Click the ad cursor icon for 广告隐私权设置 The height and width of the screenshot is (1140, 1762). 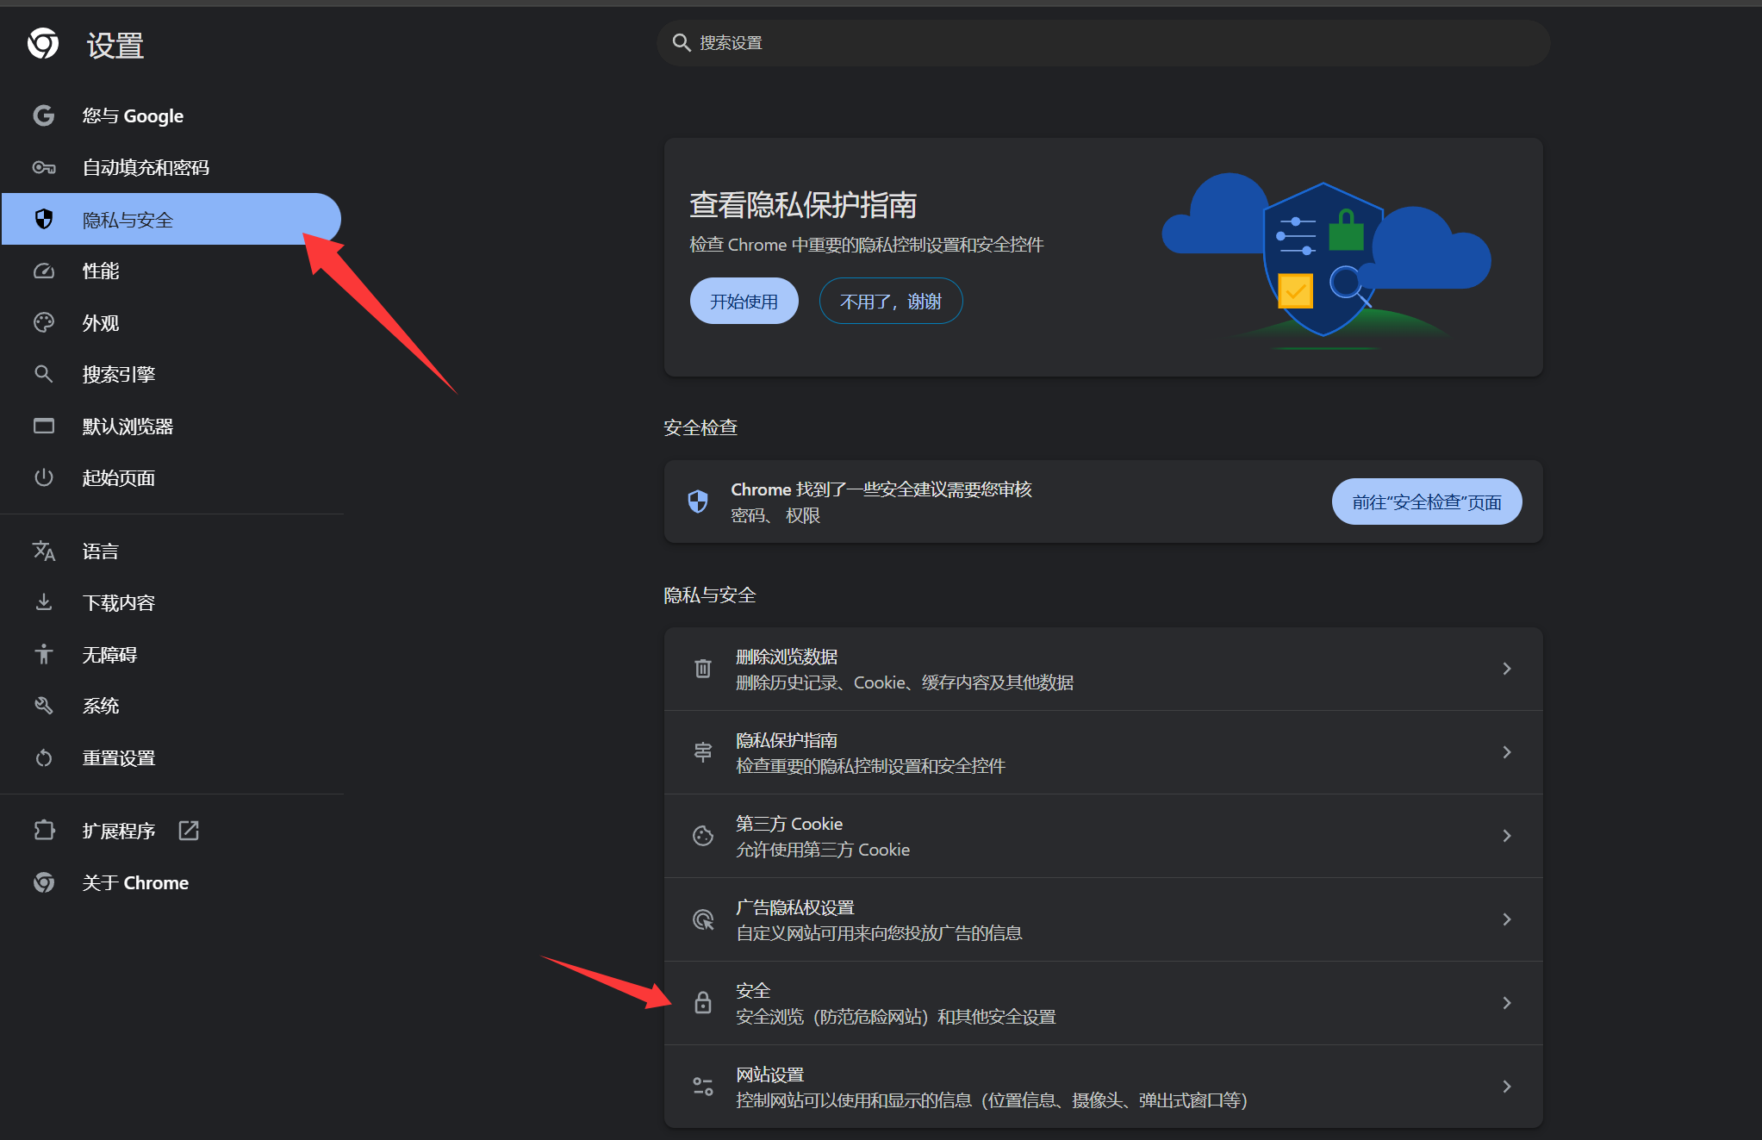(703, 919)
